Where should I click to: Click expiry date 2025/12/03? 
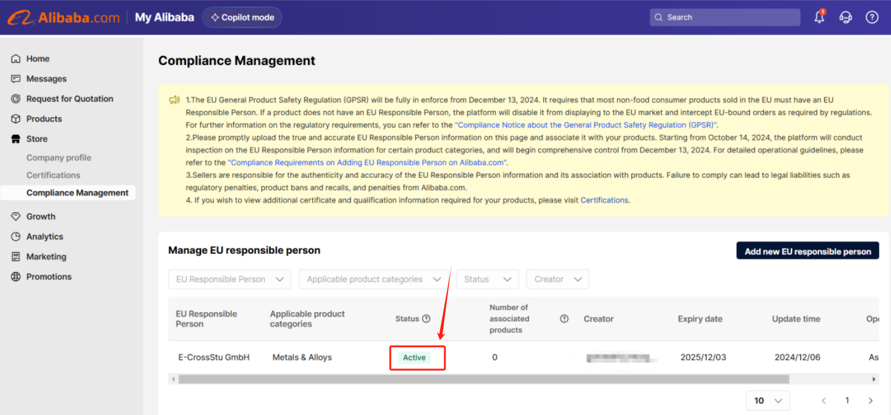point(703,357)
